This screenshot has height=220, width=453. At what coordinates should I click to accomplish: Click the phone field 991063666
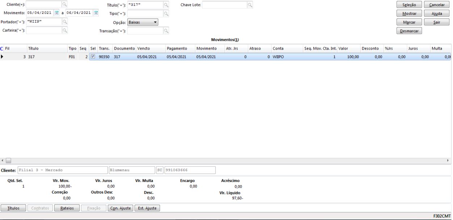[x=190, y=170]
